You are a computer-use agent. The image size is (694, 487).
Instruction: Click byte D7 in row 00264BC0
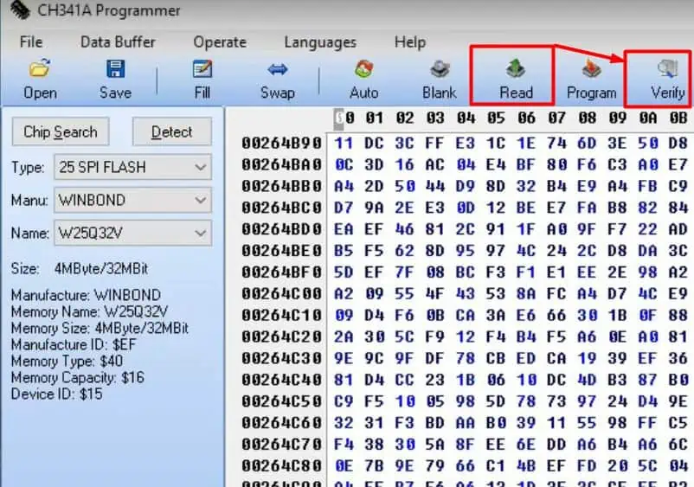click(x=344, y=208)
